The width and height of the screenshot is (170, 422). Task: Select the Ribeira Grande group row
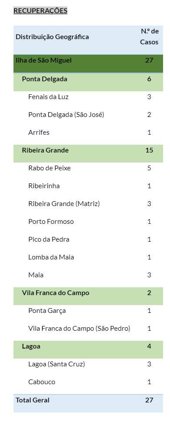click(88, 153)
